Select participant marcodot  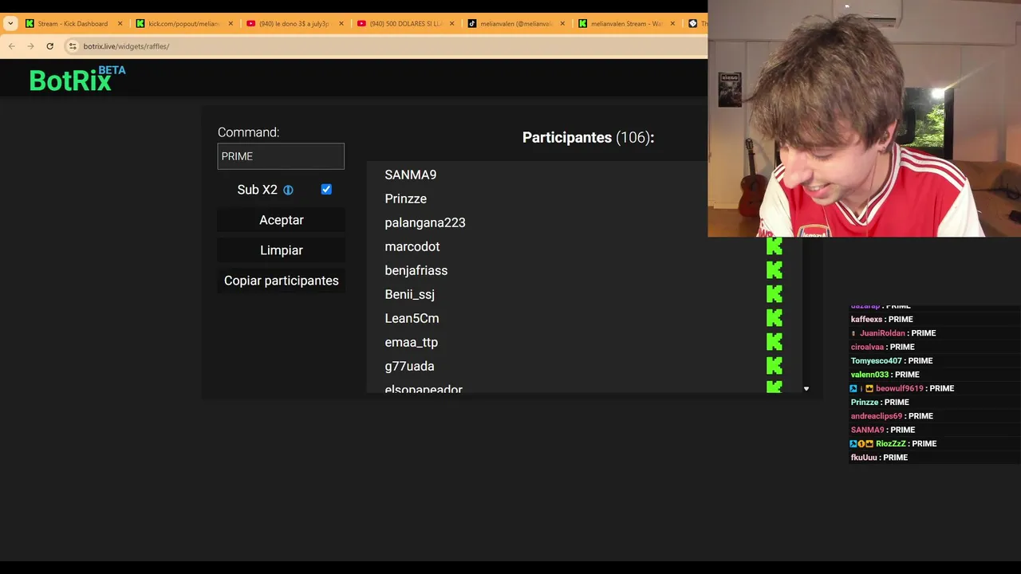412,246
